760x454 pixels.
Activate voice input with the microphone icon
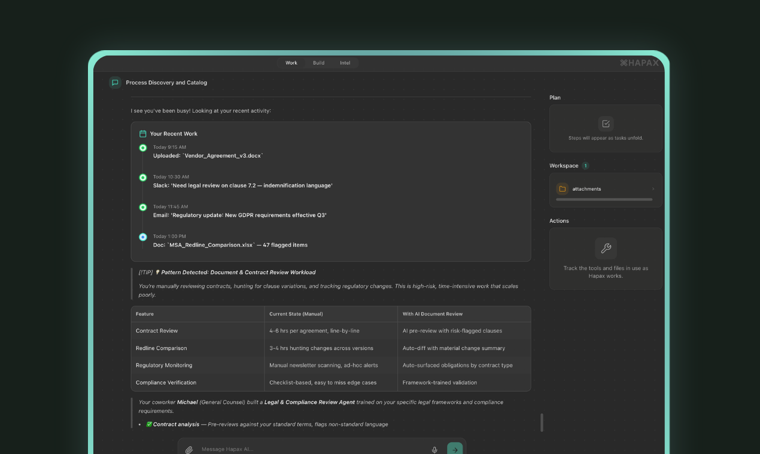point(434,449)
